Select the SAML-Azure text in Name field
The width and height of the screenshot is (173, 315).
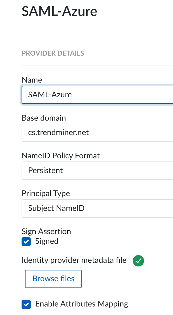pos(50,95)
